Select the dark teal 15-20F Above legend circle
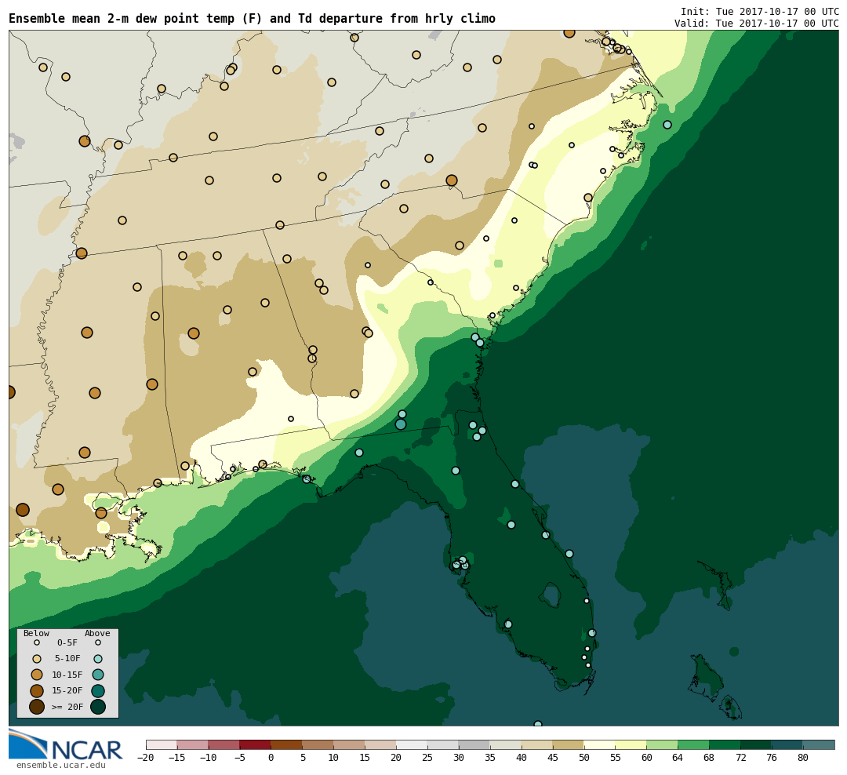This screenshot has height=775, width=847. (x=98, y=691)
